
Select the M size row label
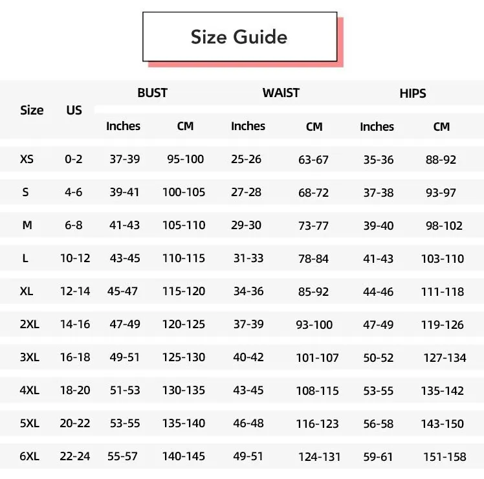pyautogui.click(x=27, y=225)
